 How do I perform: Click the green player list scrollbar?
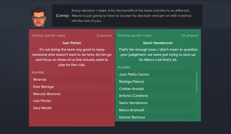[197, 82]
